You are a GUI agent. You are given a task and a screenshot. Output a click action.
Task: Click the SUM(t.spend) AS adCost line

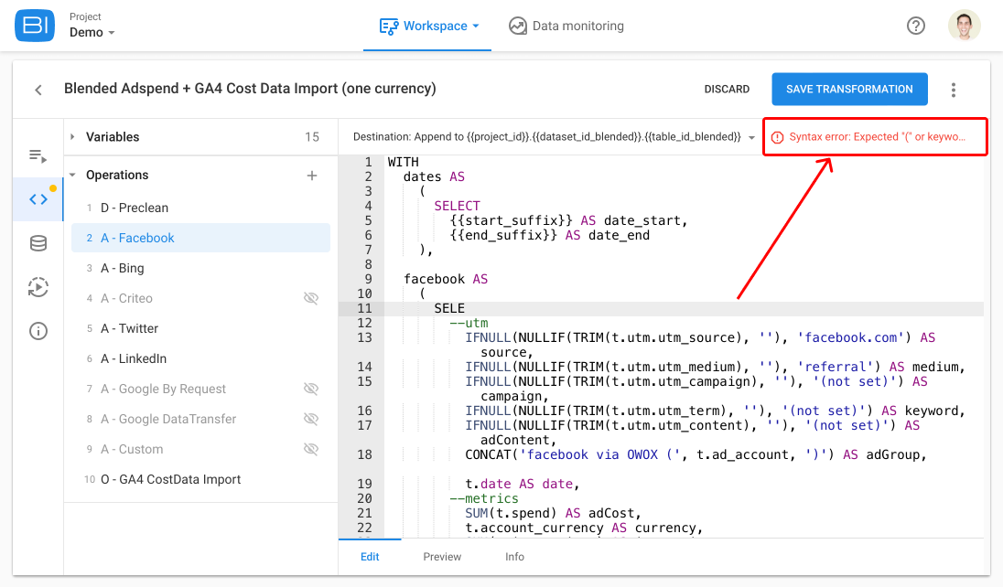coord(553,513)
